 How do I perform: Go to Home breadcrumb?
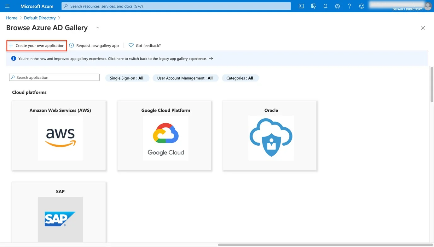pyautogui.click(x=12, y=18)
